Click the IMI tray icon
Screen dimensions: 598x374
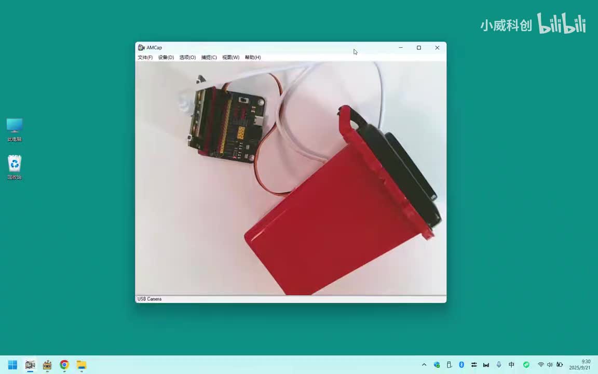click(486, 365)
